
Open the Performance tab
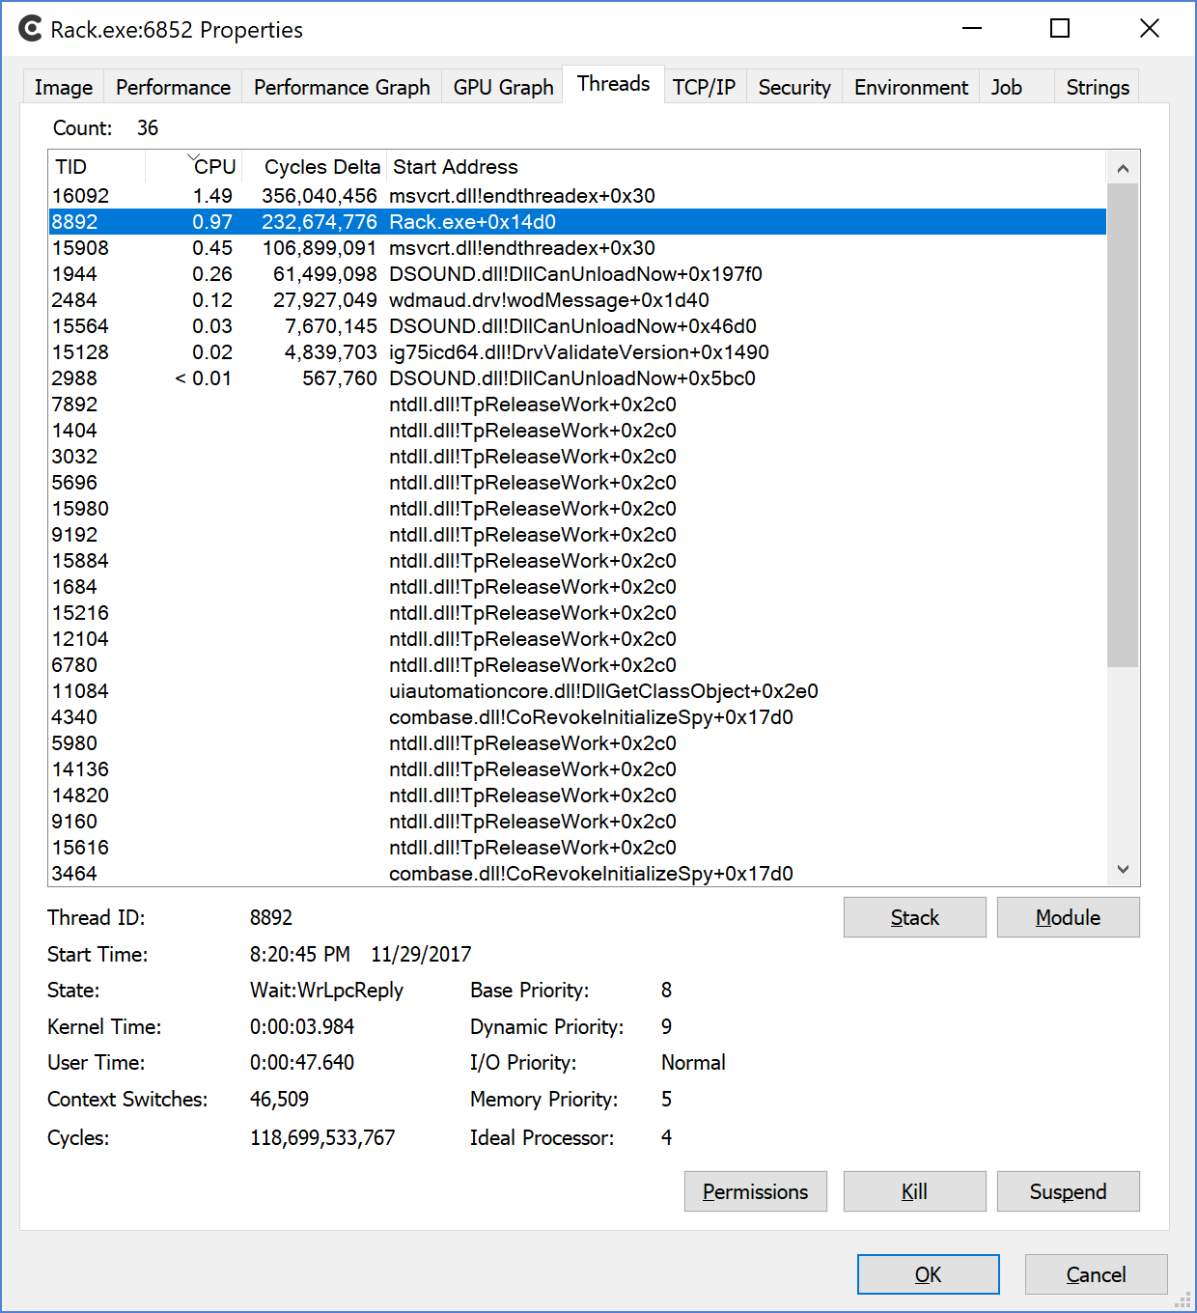173,87
